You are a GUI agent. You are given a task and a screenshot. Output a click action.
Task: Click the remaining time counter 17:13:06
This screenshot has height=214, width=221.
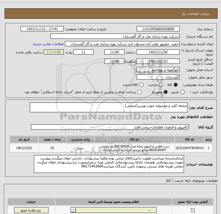(54, 52)
